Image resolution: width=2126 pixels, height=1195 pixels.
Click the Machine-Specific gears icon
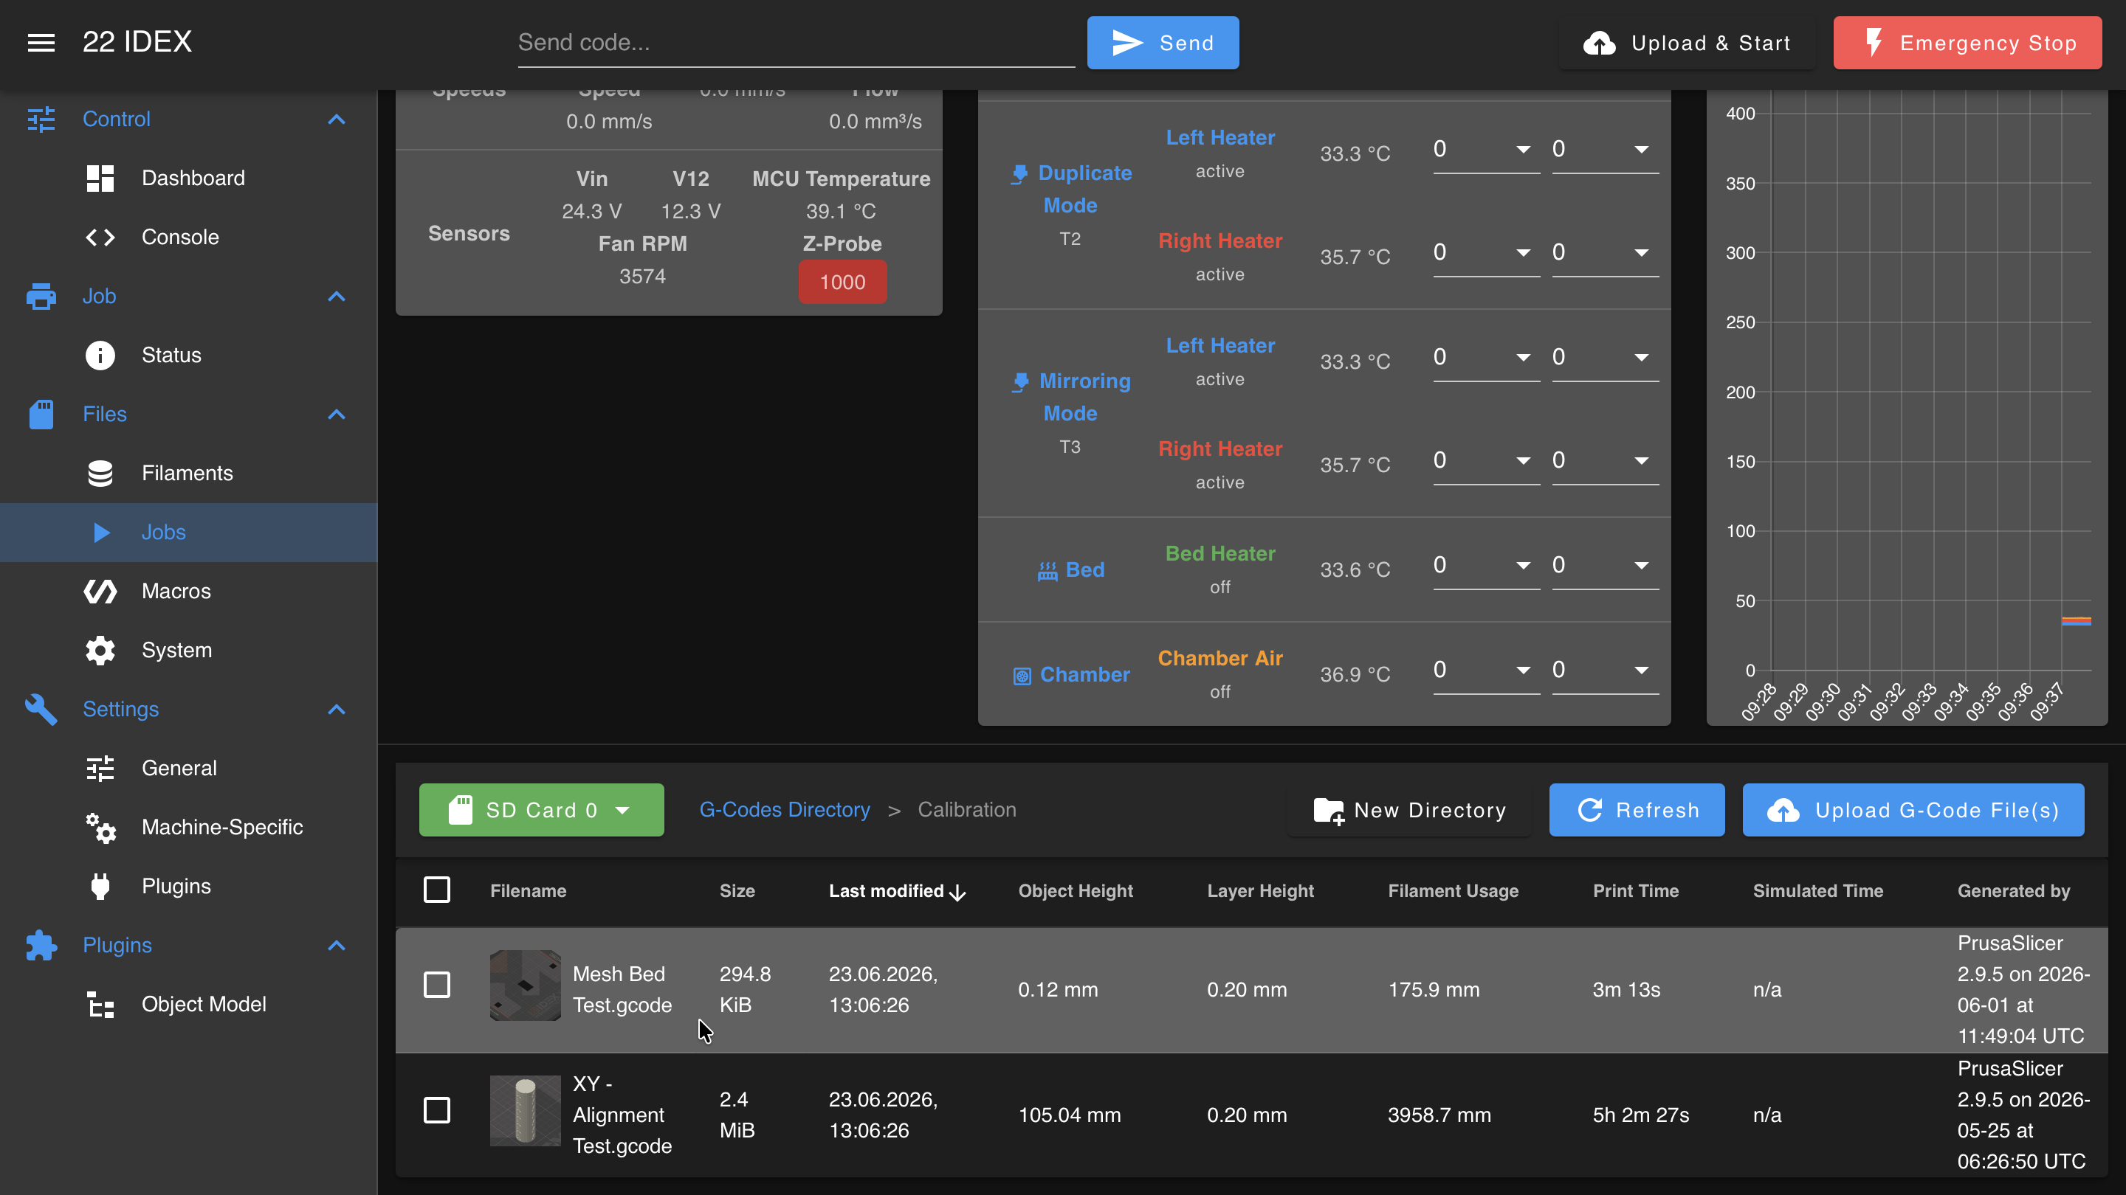point(100,827)
